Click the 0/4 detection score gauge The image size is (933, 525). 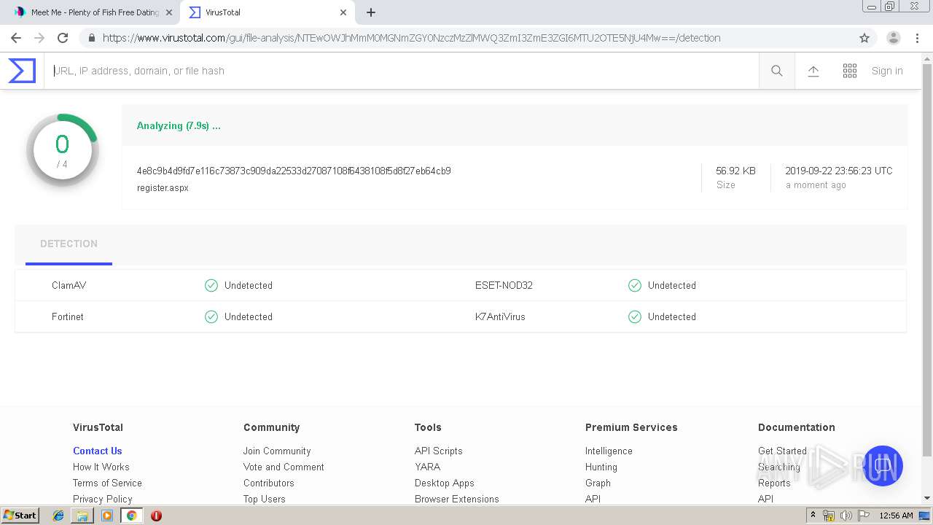[x=62, y=149]
